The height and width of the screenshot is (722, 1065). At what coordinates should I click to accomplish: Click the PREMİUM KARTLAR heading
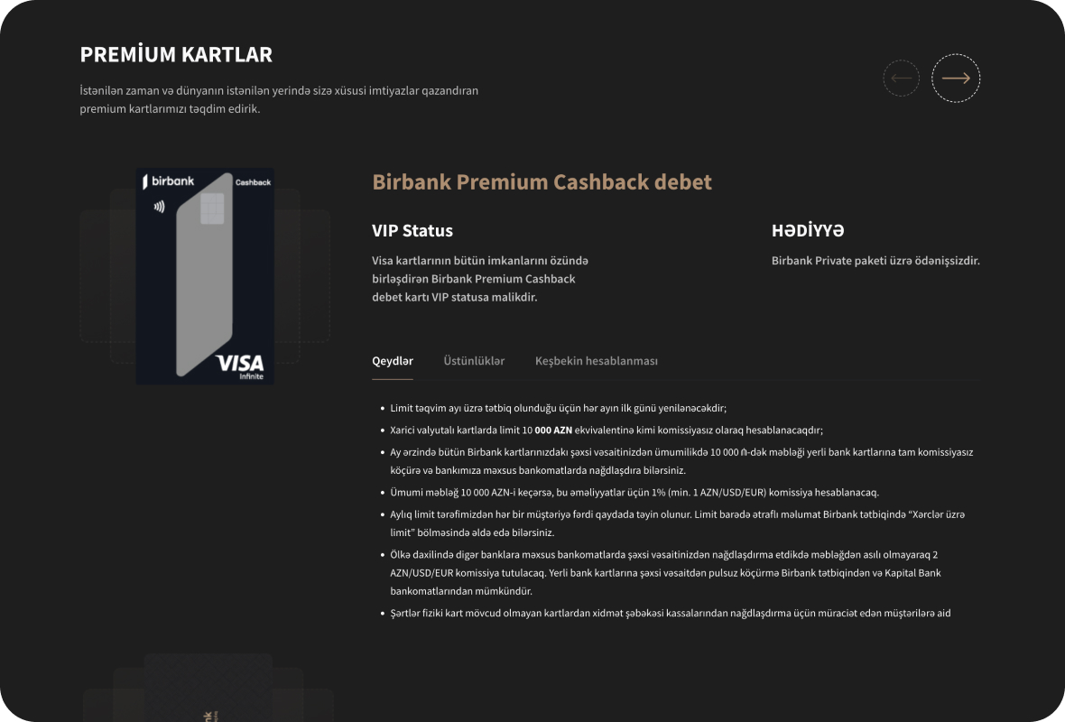click(x=176, y=54)
